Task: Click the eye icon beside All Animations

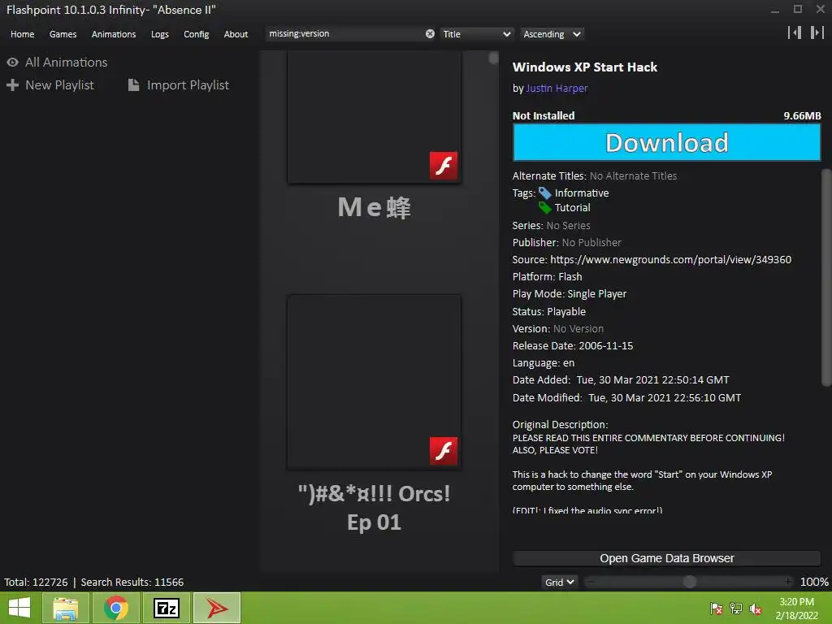Action: [13, 62]
